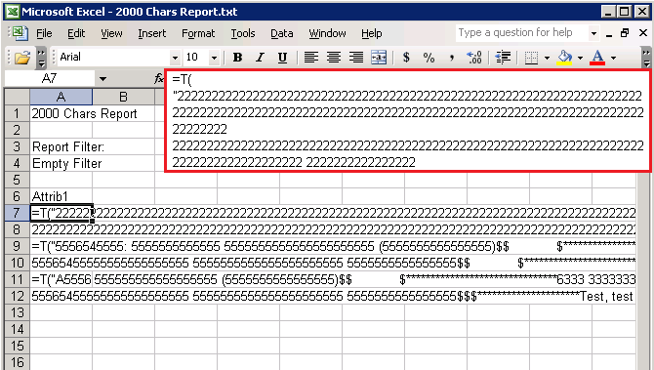Select column A header

pos(61,97)
